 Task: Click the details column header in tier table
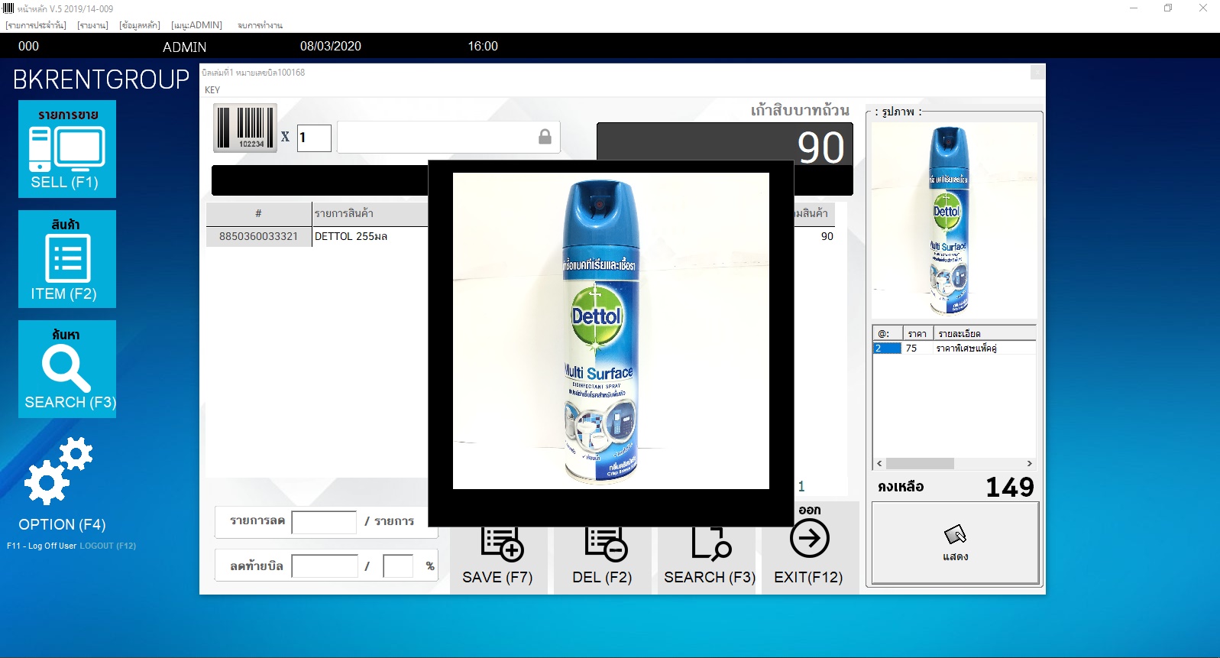(985, 333)
